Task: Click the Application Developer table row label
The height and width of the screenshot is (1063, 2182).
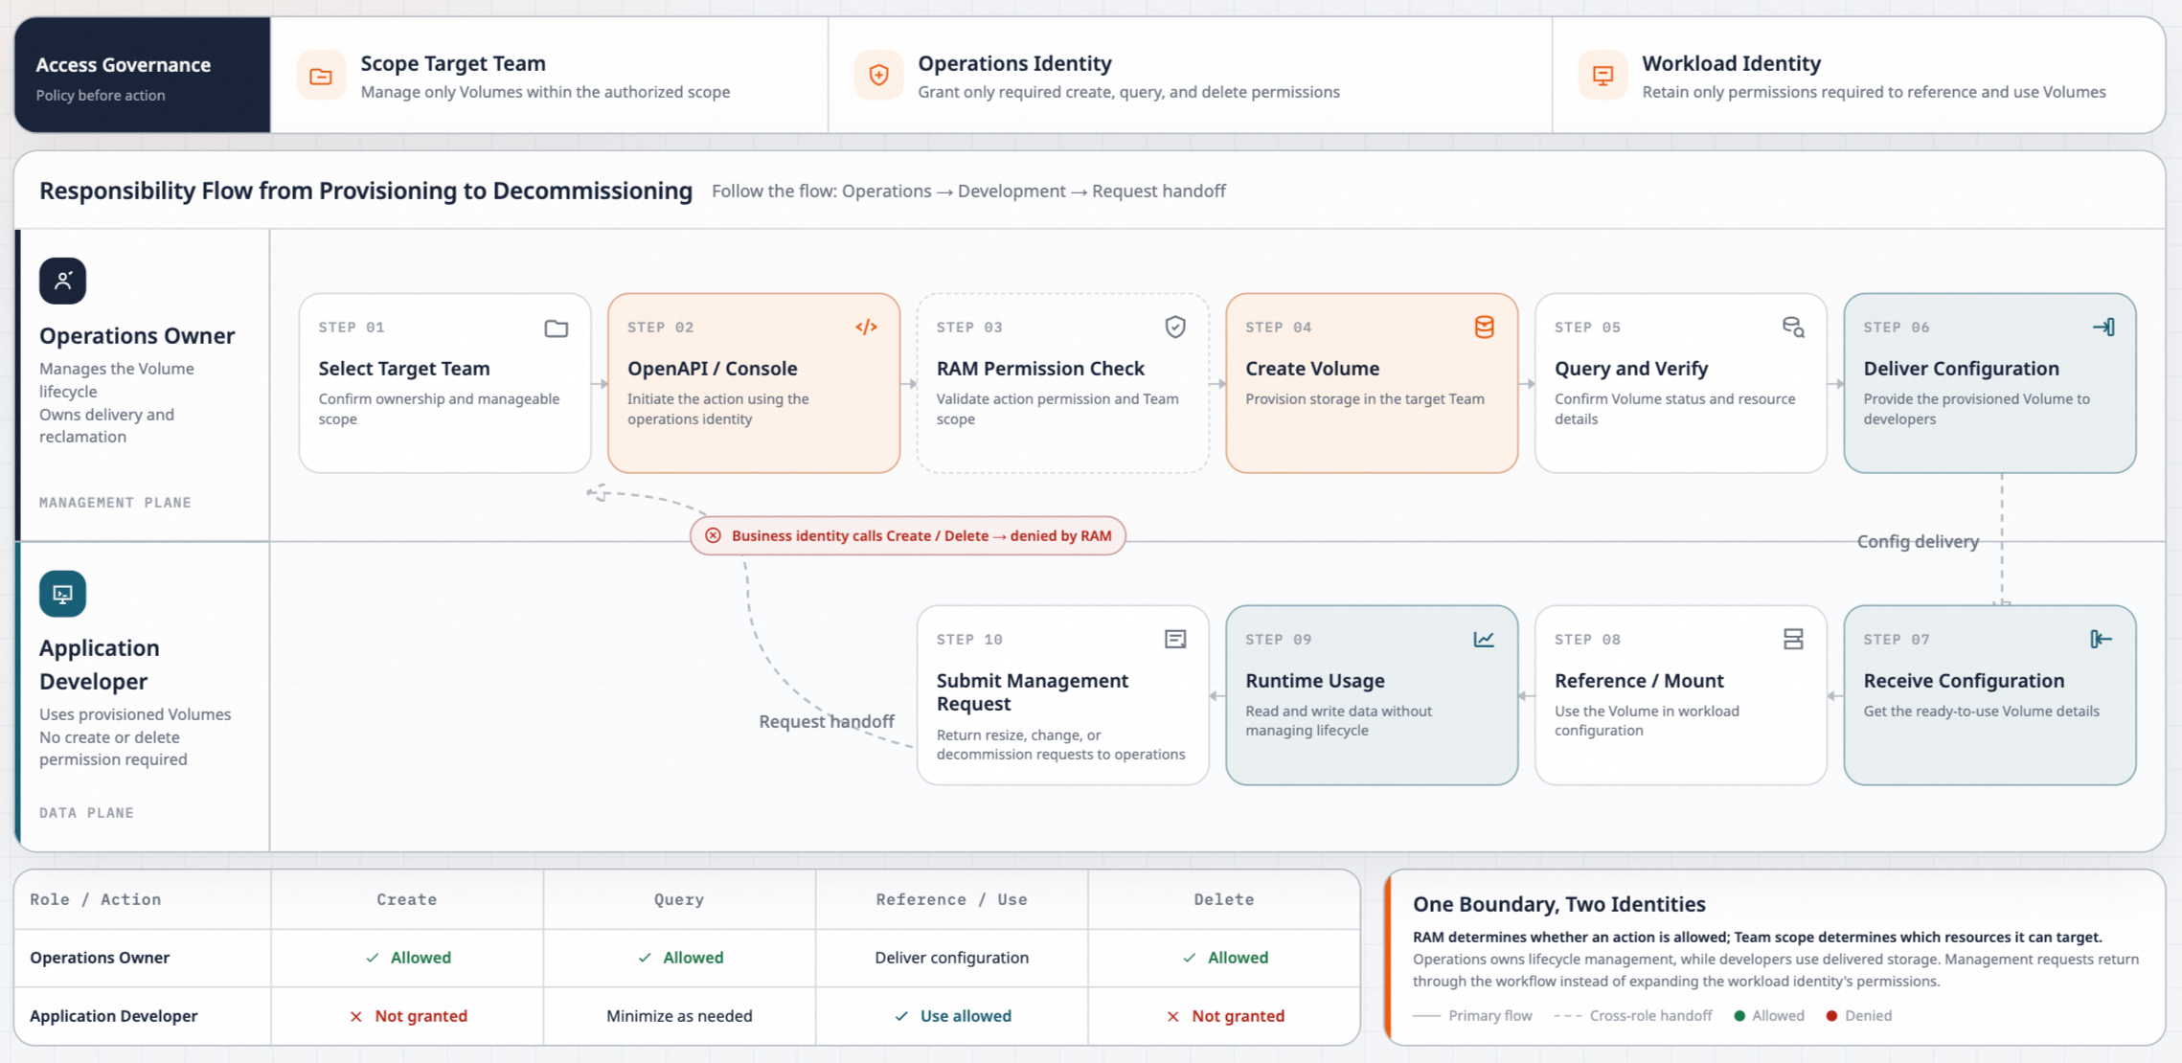Action: click(114, 1016)
